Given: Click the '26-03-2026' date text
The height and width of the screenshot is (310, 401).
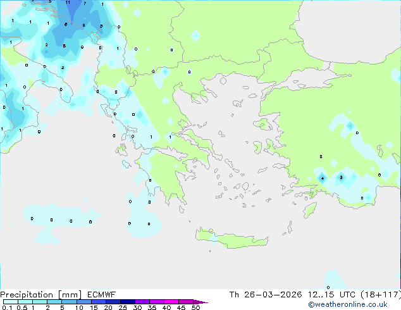Looking at the screenshot, I should pos(273,295).
